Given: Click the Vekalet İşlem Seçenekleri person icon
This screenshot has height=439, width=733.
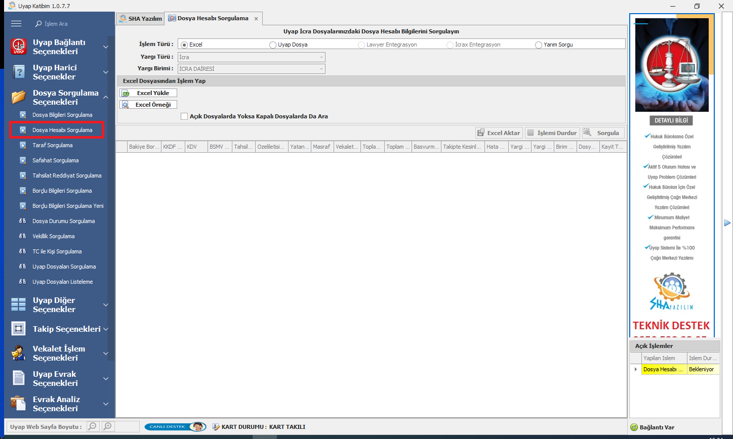Looking at the screenshot, I should (x=19, y=353).
